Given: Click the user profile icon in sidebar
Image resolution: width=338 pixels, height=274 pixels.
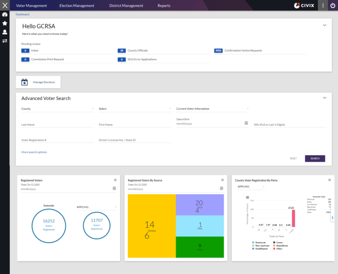Looking at the screenshot, I should [x=5, y=32].
